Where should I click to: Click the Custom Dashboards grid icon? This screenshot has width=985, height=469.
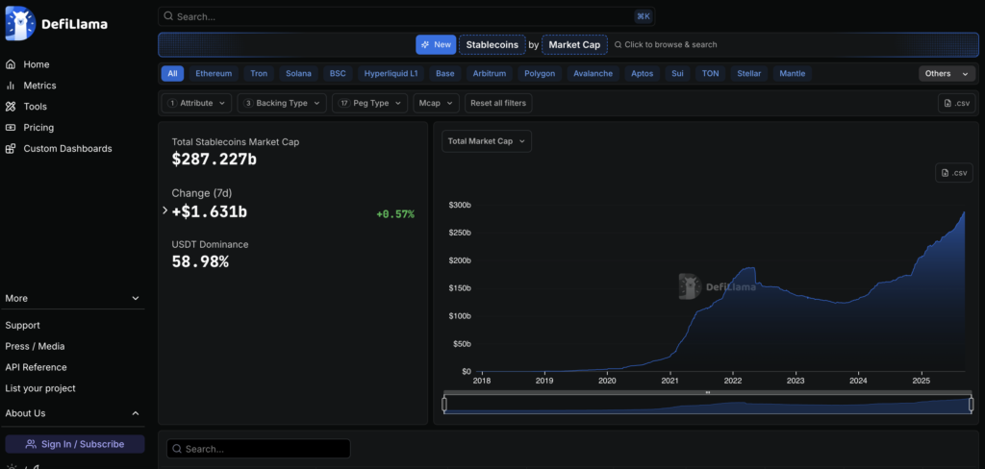pyautogui.click(x=10, y=149)
